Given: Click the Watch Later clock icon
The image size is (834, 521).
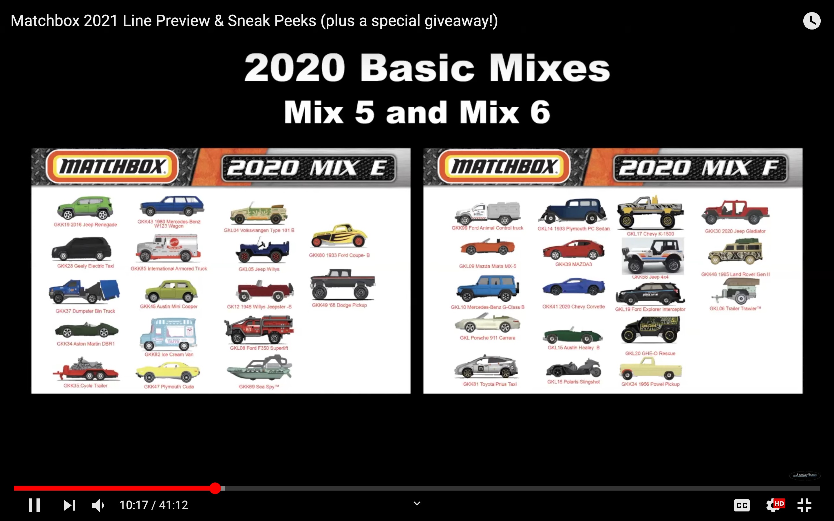Looking at the screenshot, I should pos(812,21).
